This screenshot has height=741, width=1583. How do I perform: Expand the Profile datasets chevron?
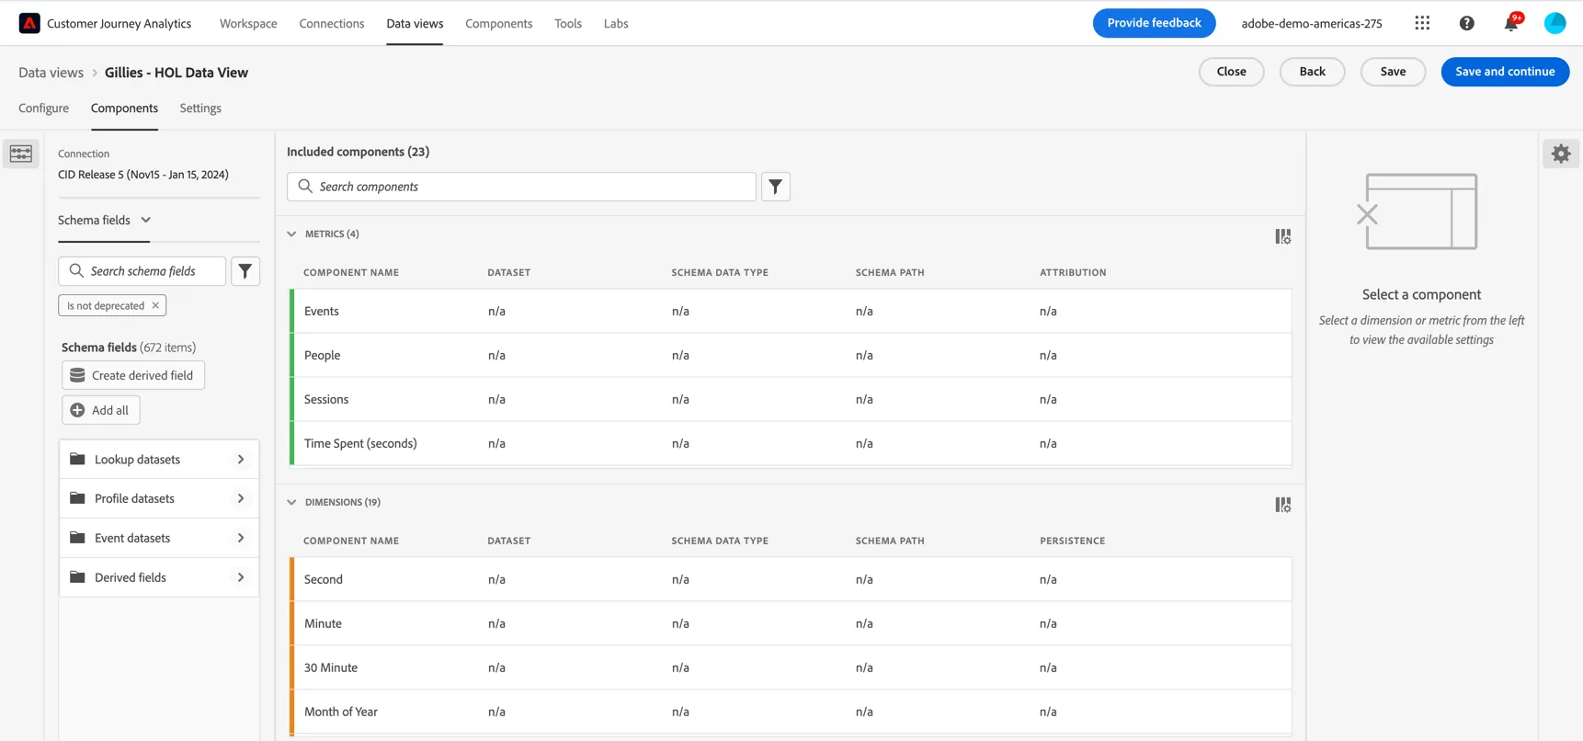pos(241,498)
